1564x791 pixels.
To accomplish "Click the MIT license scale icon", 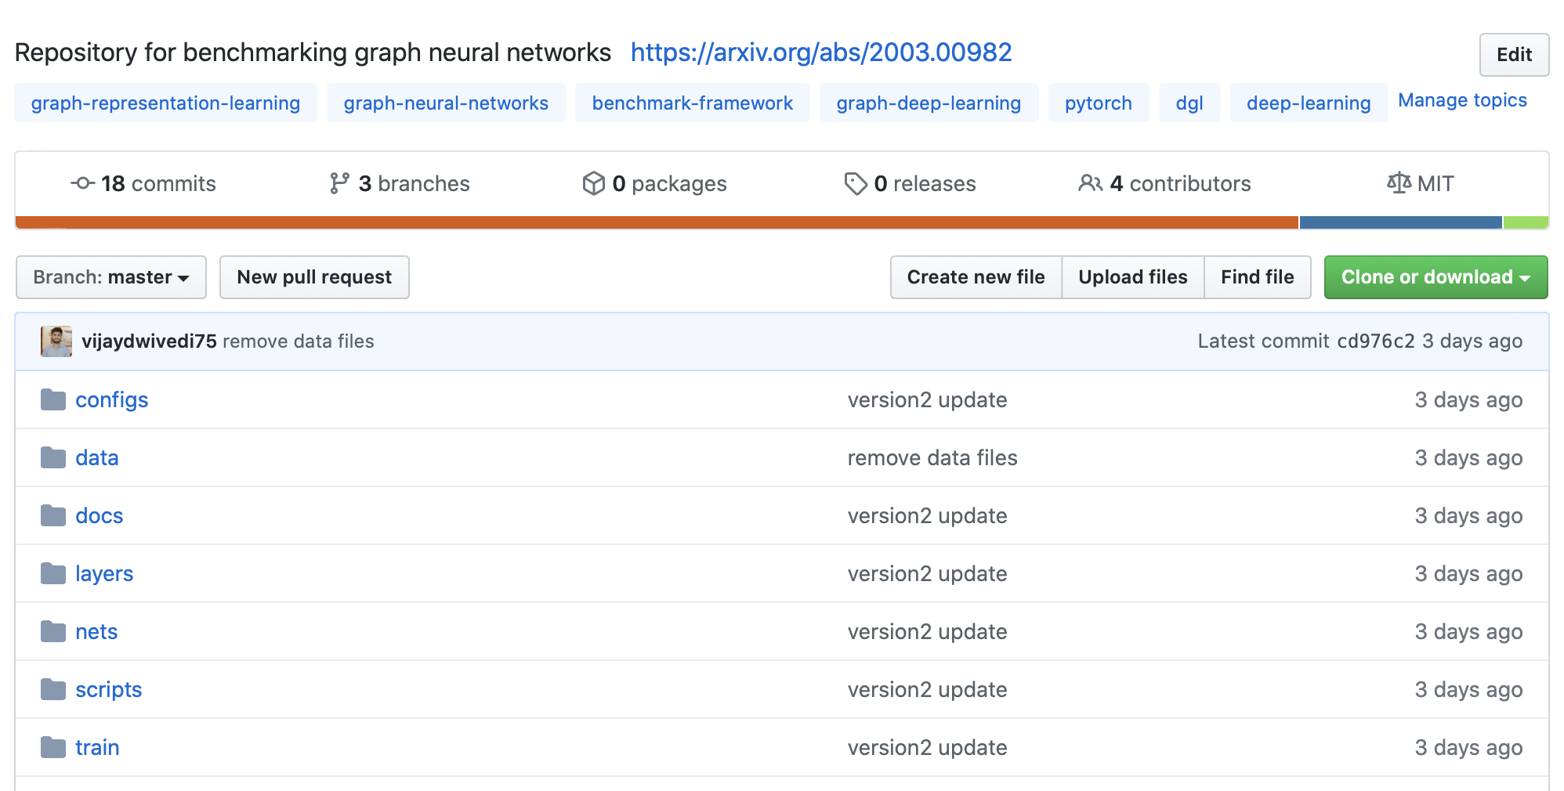I will pos(1399,183).
